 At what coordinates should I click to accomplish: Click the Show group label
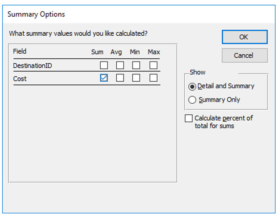(x=198, y=72)
